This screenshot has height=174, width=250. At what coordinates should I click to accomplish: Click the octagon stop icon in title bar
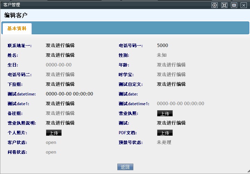point(215,5)
